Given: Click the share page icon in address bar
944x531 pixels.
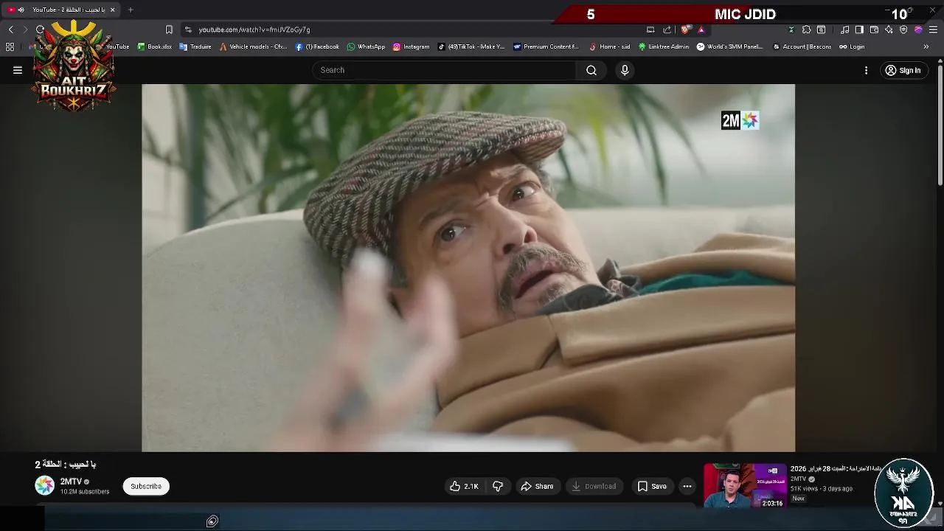Looking at the screenshot, I should (667, 29).
